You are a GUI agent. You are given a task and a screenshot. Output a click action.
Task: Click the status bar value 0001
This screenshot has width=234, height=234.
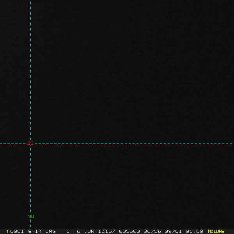[17, 231]
